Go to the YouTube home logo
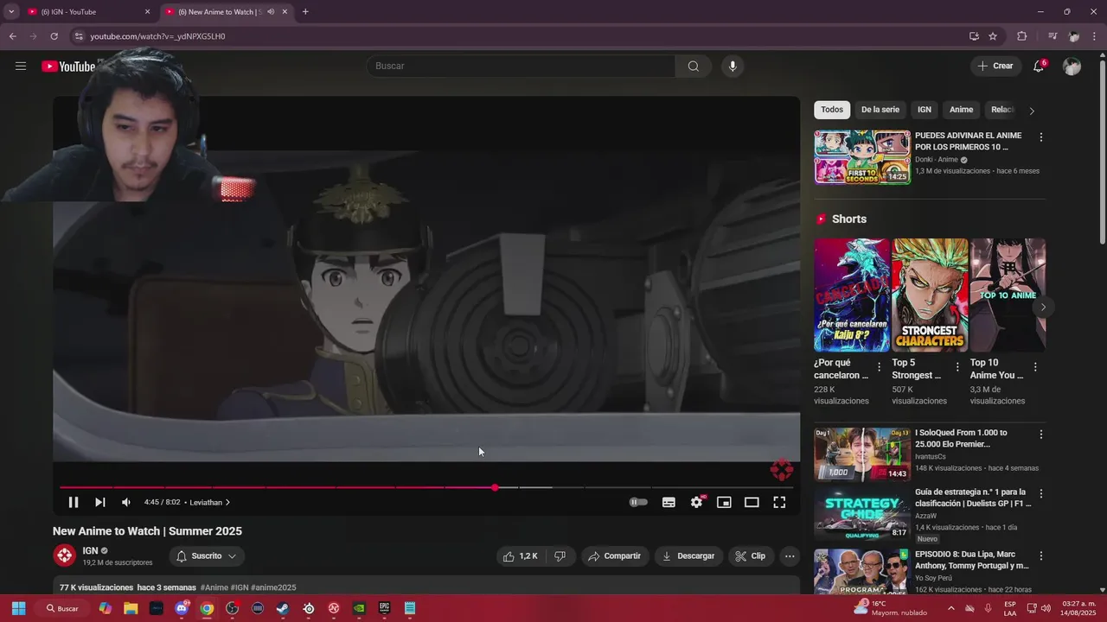The height and width of the screenshot is (622, 1107). pos(68,67)
